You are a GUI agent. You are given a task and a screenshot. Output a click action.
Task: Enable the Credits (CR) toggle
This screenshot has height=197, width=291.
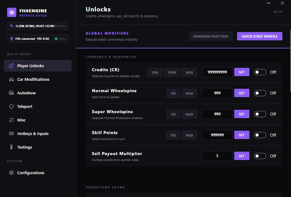click(260, 72)
